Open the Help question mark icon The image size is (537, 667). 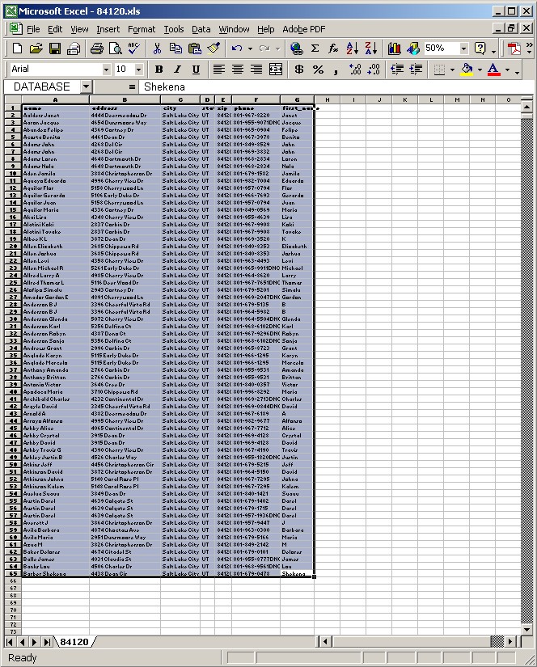[480, 49]
